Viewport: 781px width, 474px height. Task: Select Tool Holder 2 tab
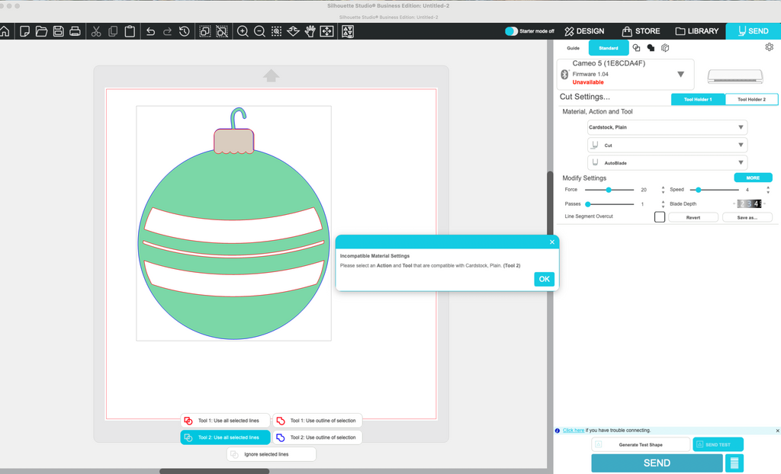click(x=751, y=100)
